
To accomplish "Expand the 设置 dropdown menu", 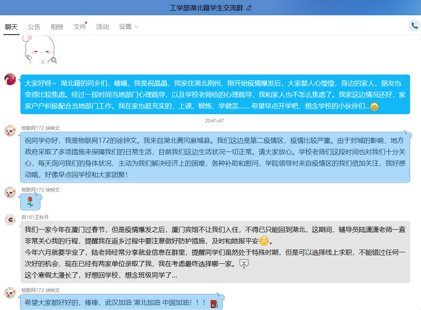I will (x=129, y=27).
